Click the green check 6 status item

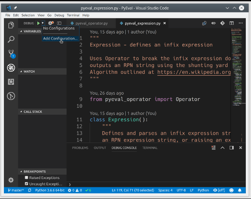(x=88, y=190)
